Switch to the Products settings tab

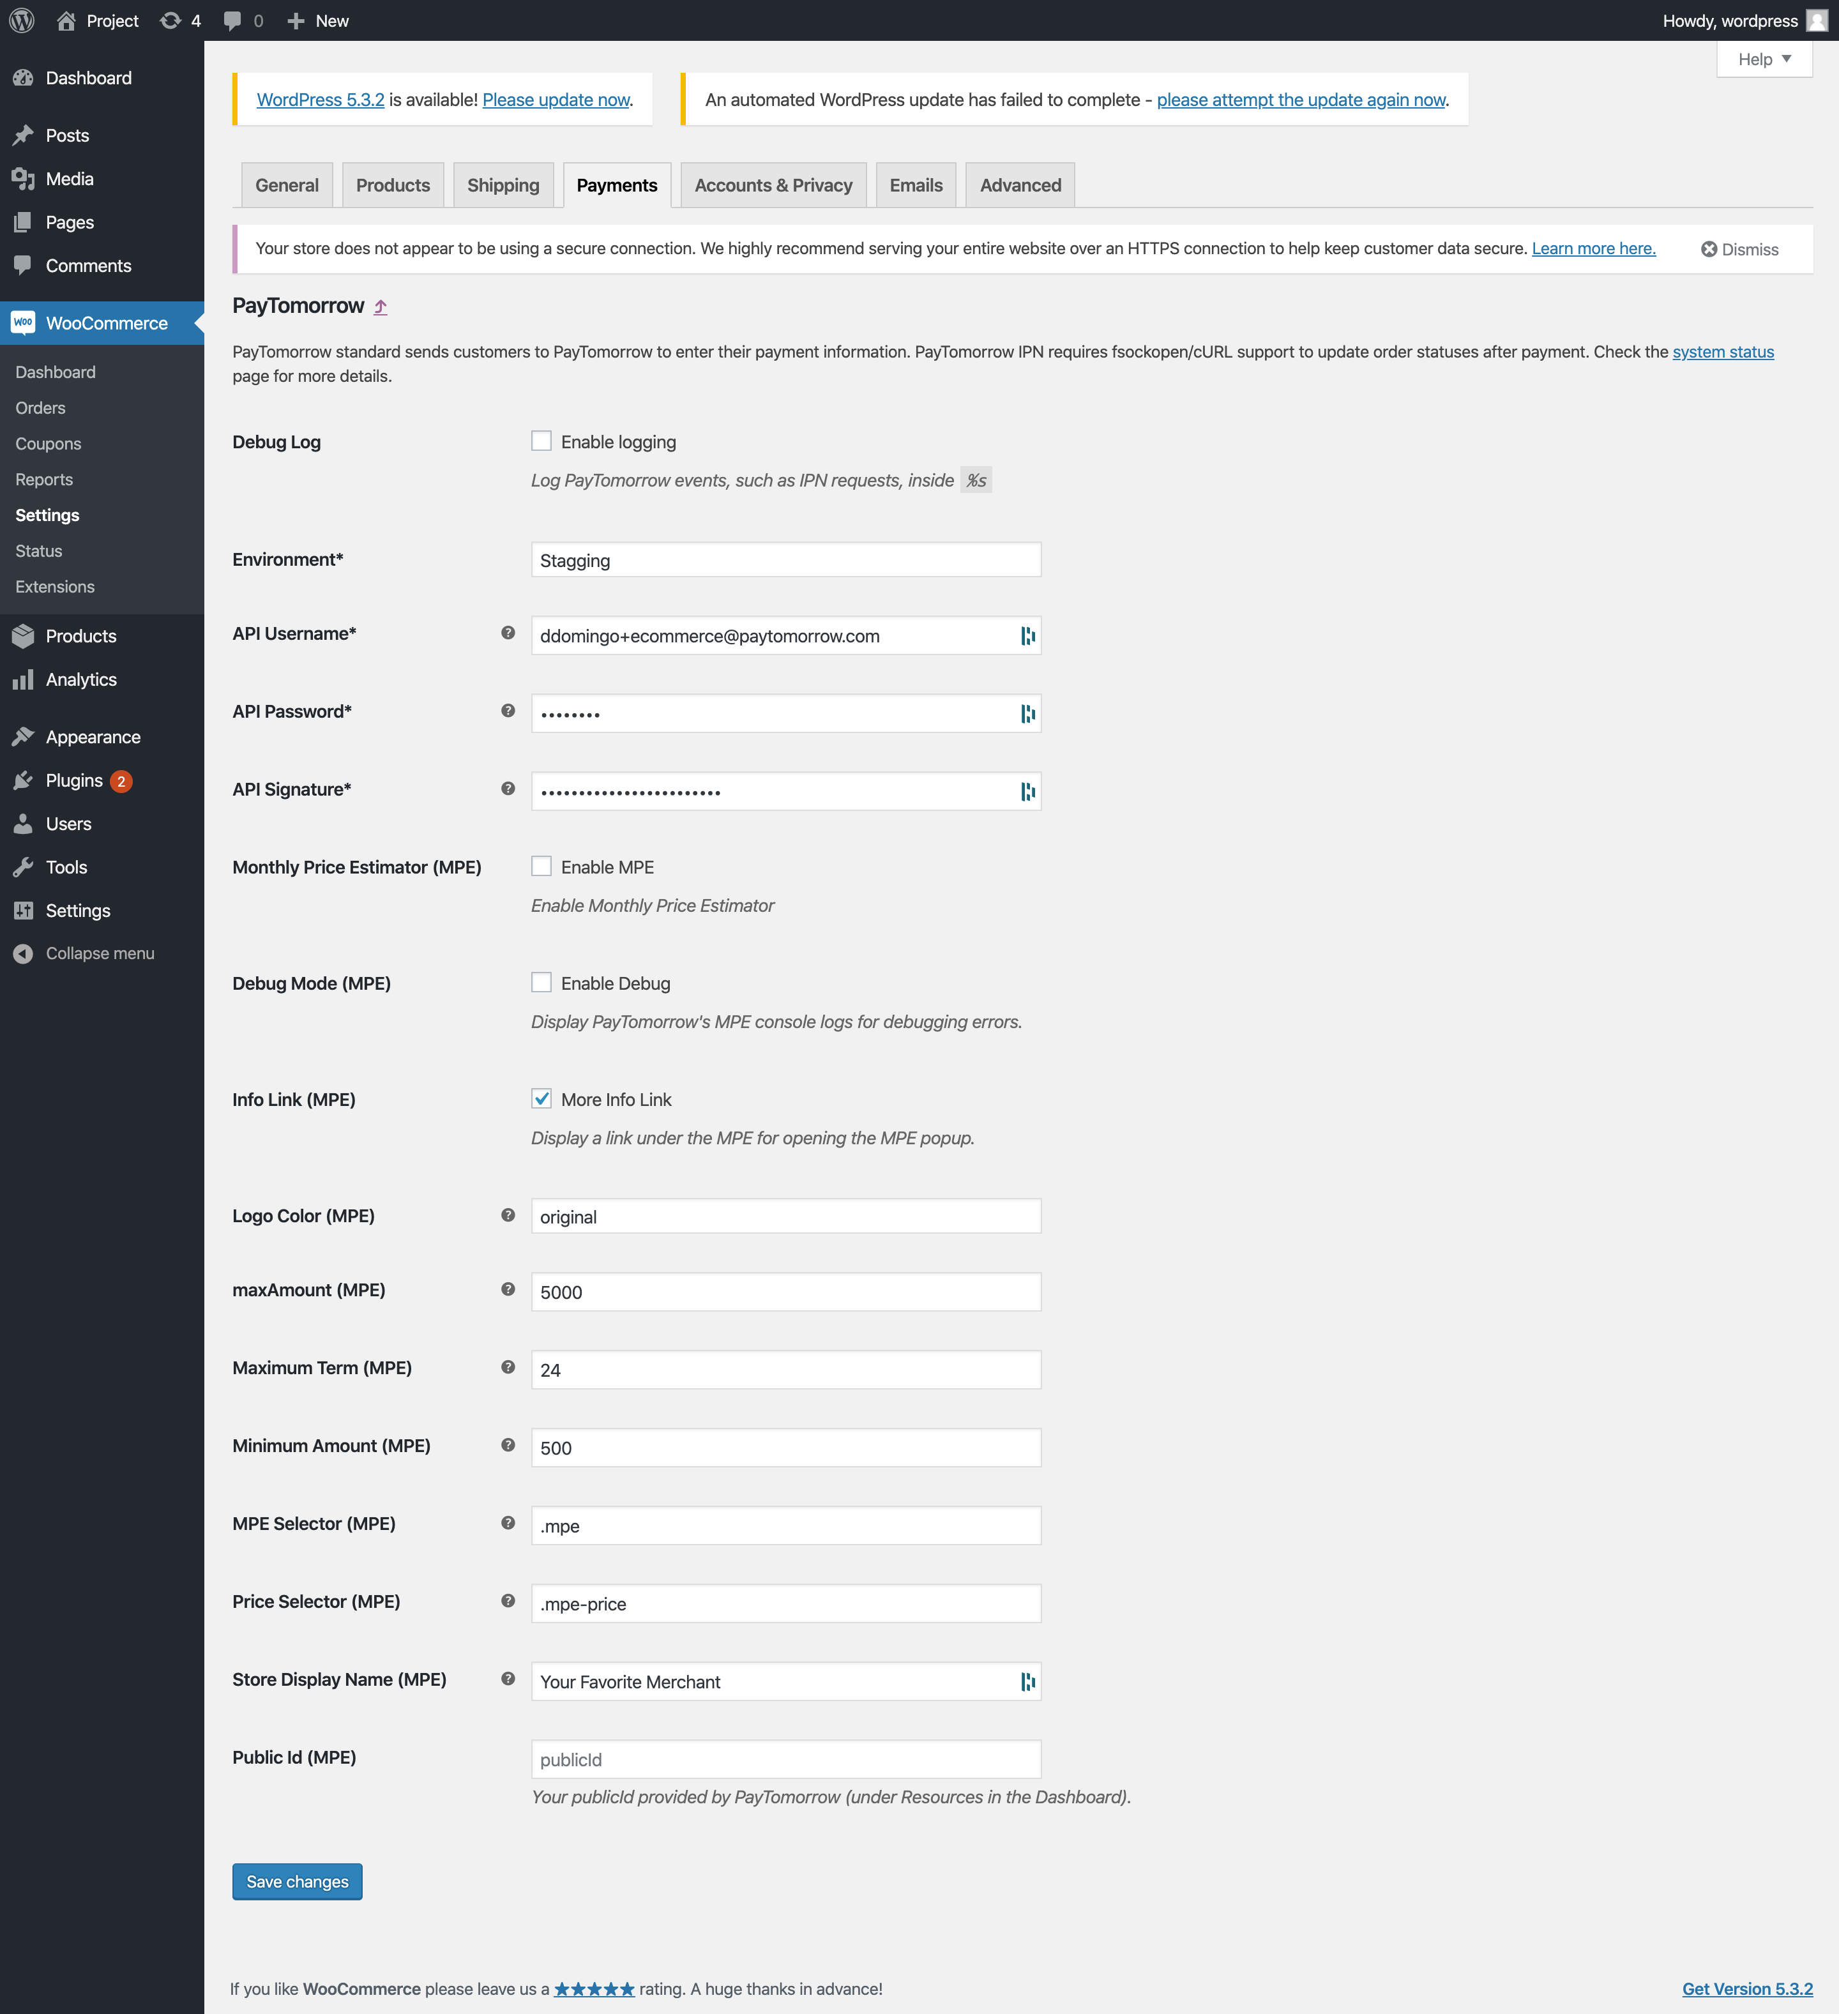393,185
